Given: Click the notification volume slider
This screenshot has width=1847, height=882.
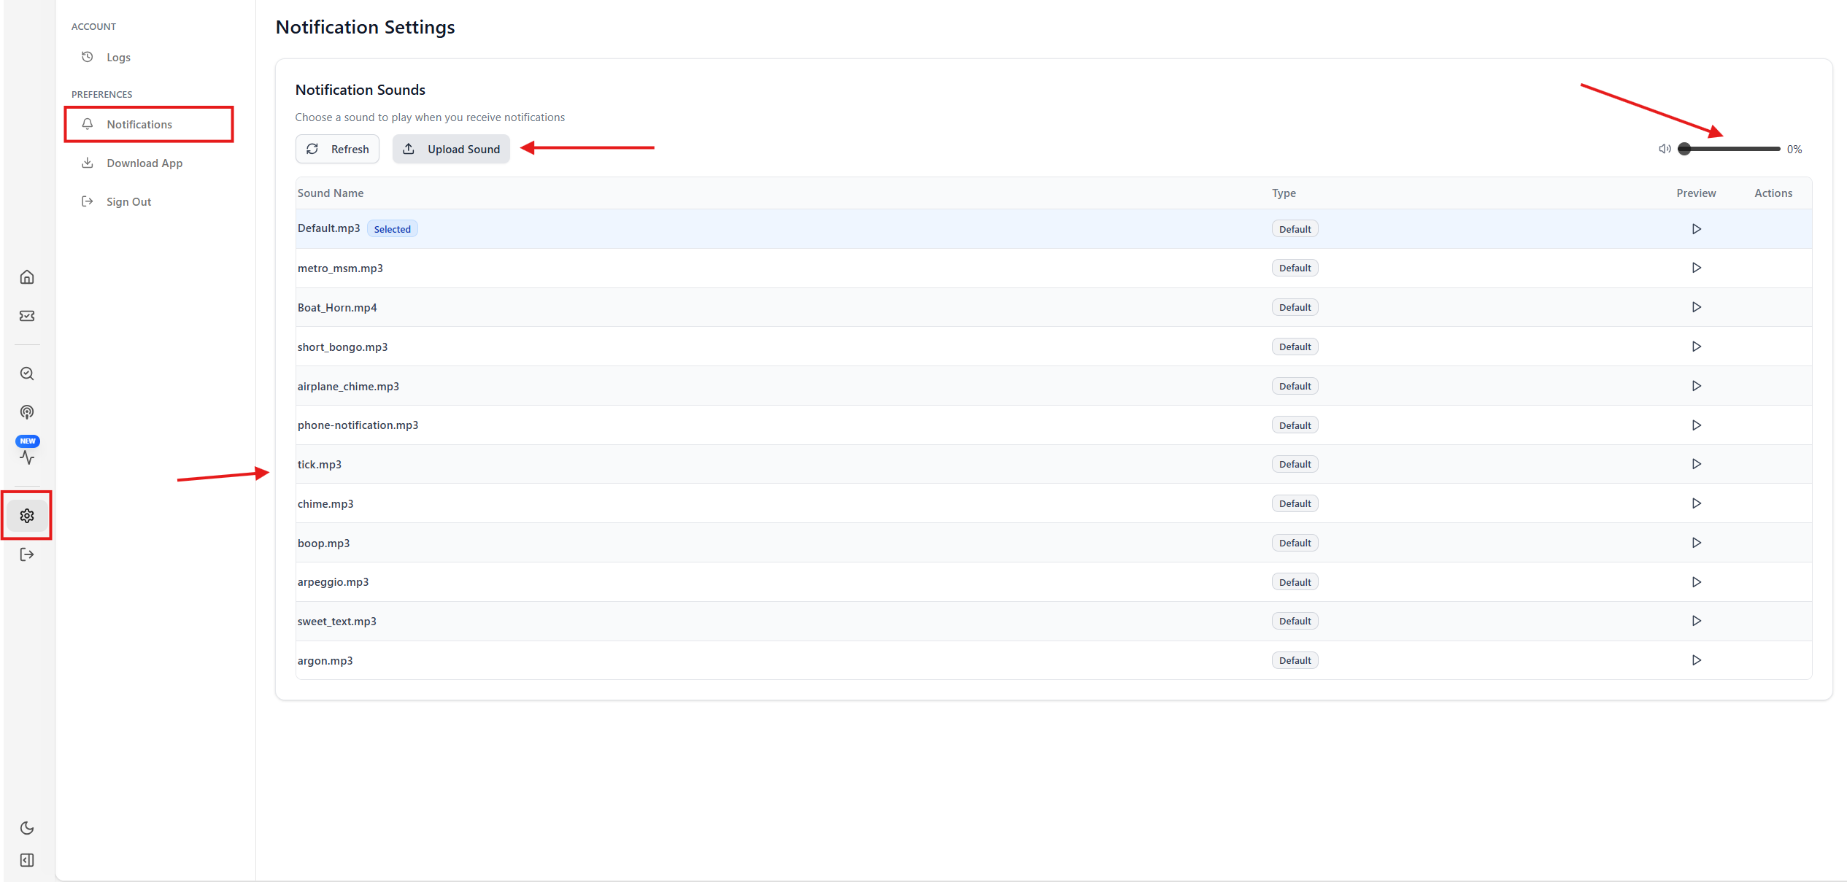Looking at the screenshot, I should pos(1731,149).
